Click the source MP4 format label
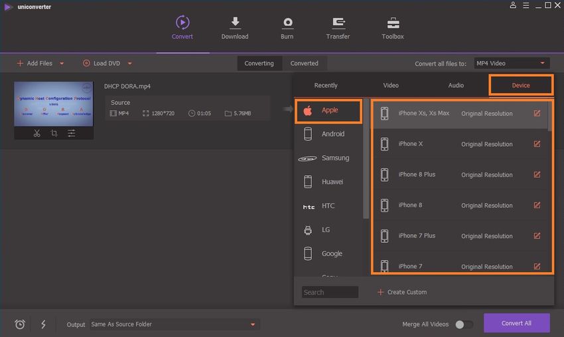Image resolution: width=564 pixels, height=337 pixels. click(x=123, y=113)
